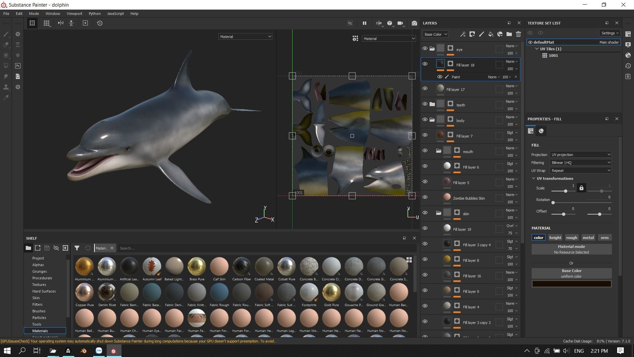Open the dark brown base color swatch
Viewport: 634px width, 357px height.
coord(571,284)
